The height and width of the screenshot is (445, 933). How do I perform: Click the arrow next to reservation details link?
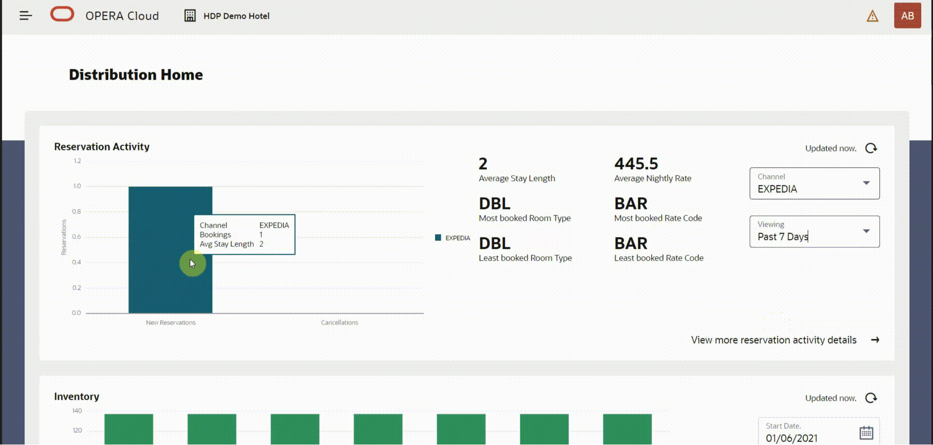coord(875,340)
